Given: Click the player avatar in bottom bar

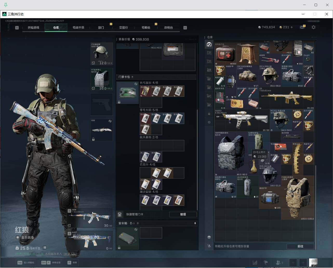Looking at the screenshot, I should click(313, 262).
